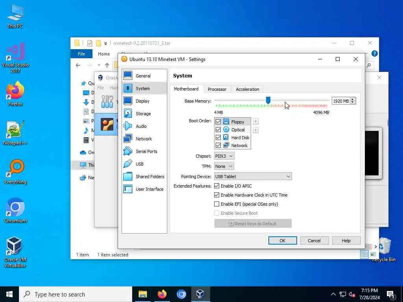Move boot device down arrow

coord(255,130)
